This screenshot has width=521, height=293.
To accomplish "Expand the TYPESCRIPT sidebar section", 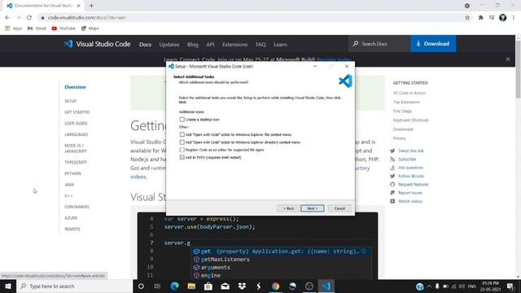I will point(76,163).
